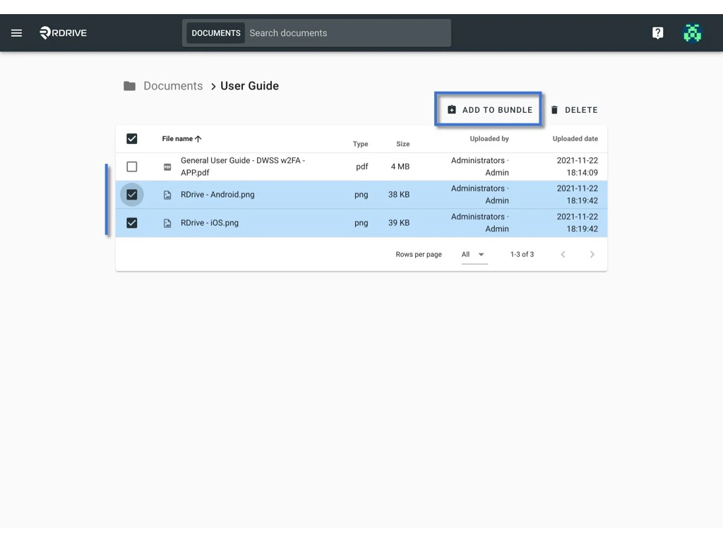Click the image icon beside RDrive - iOS.png
The height and width of the screenshot is (542, 723).
[x=167, y=222]
